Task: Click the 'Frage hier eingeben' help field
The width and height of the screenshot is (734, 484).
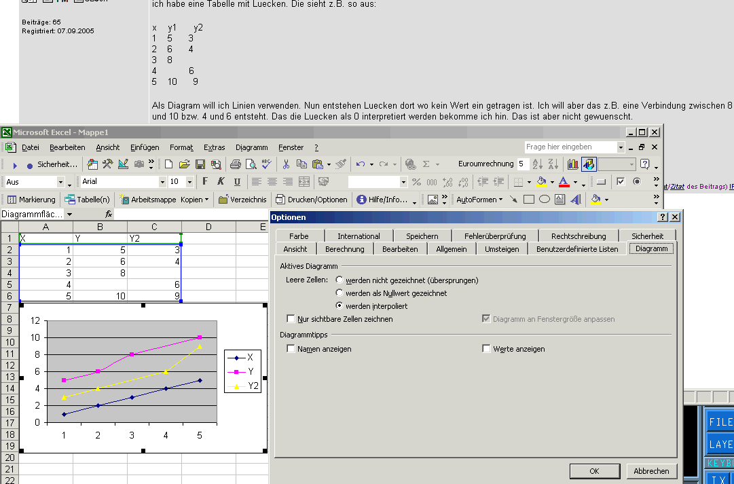Action: (570, 147)
